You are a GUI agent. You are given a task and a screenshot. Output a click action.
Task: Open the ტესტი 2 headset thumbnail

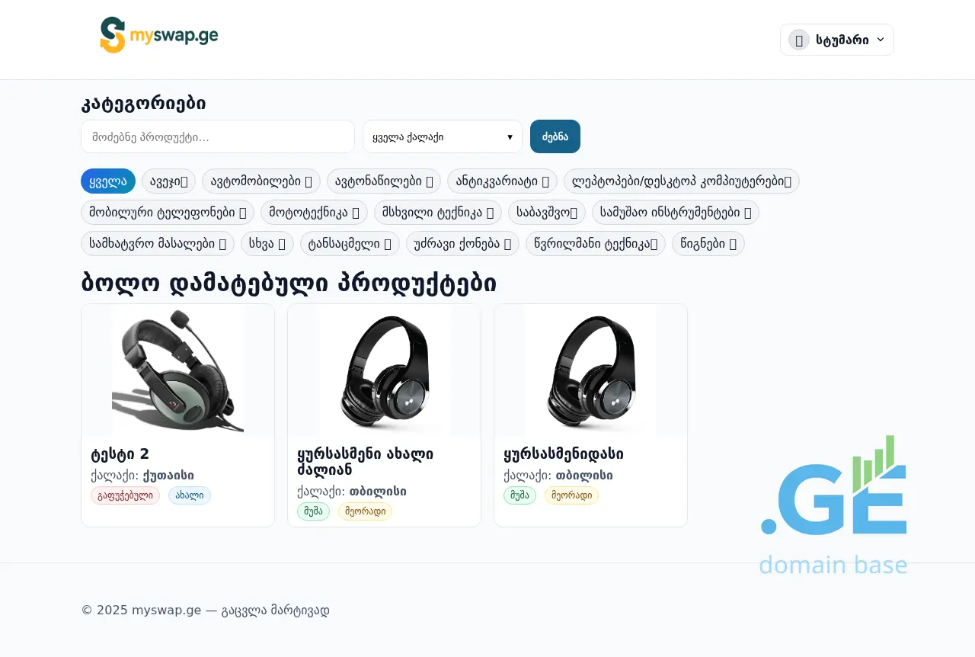[177, 370]
